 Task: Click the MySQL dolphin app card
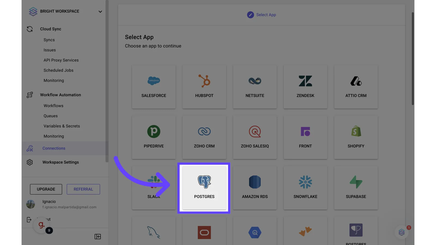[x=154, y=231]
